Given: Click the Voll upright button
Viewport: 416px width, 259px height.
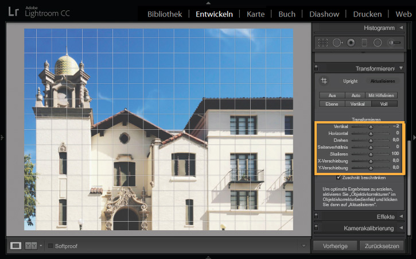Looking at the screenshot, I should pos(384,104).
